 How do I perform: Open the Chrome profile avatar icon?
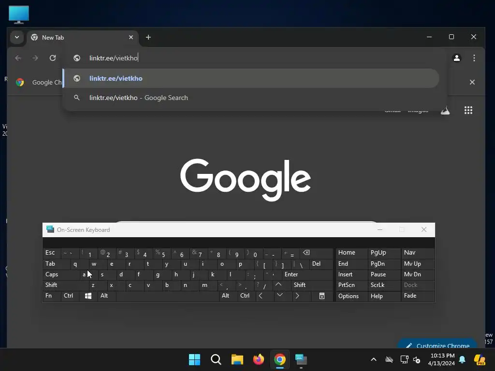(456, 58)
